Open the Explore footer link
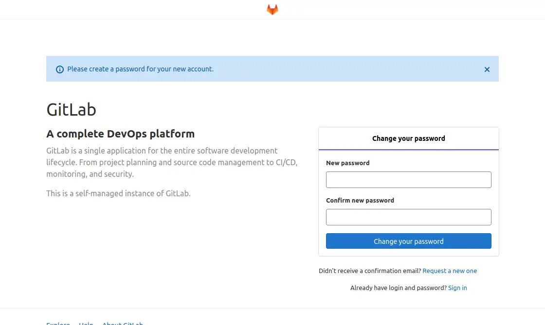The image size is (545, 325). (58, 323)
